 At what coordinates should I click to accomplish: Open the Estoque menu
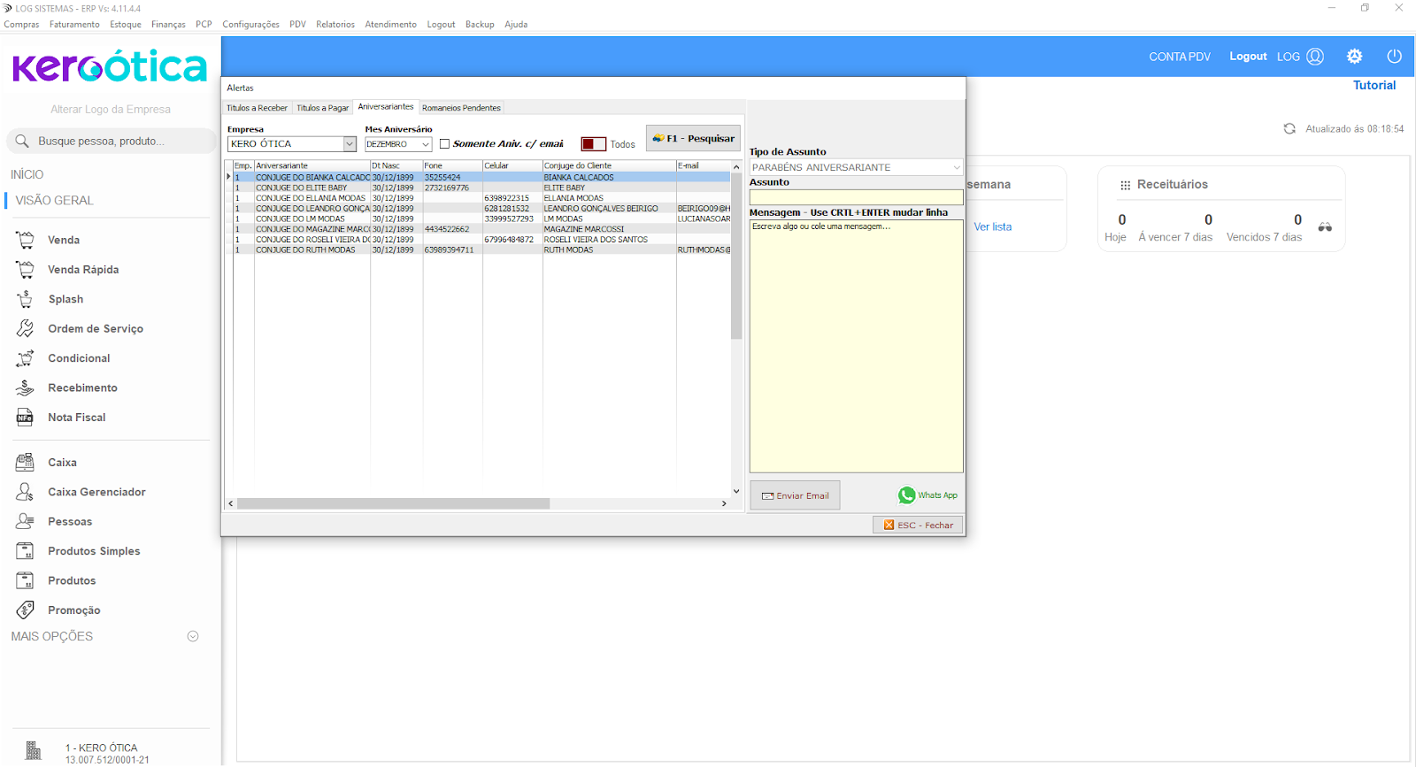126,24
